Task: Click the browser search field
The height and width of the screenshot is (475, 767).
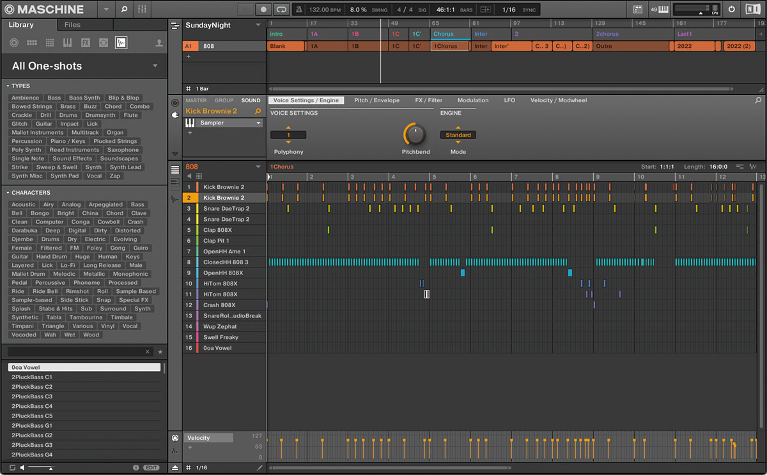Action: (x=81, y=352)
